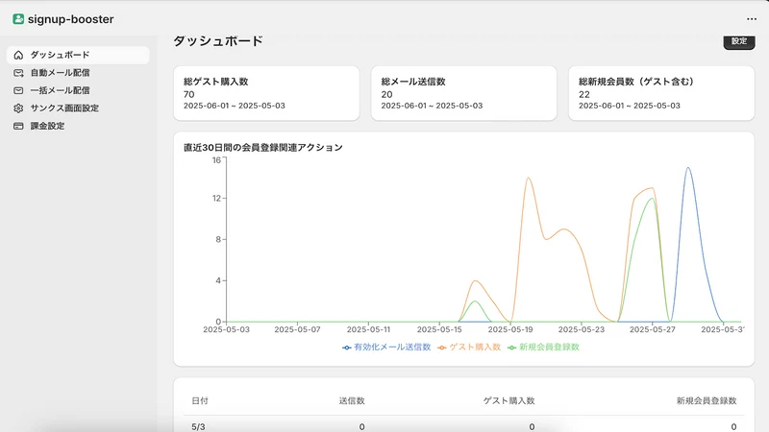Go to 自動メール配信 in the sidebar
The height and width of the screenshot is (432, 769).
(x=78, y=73)
